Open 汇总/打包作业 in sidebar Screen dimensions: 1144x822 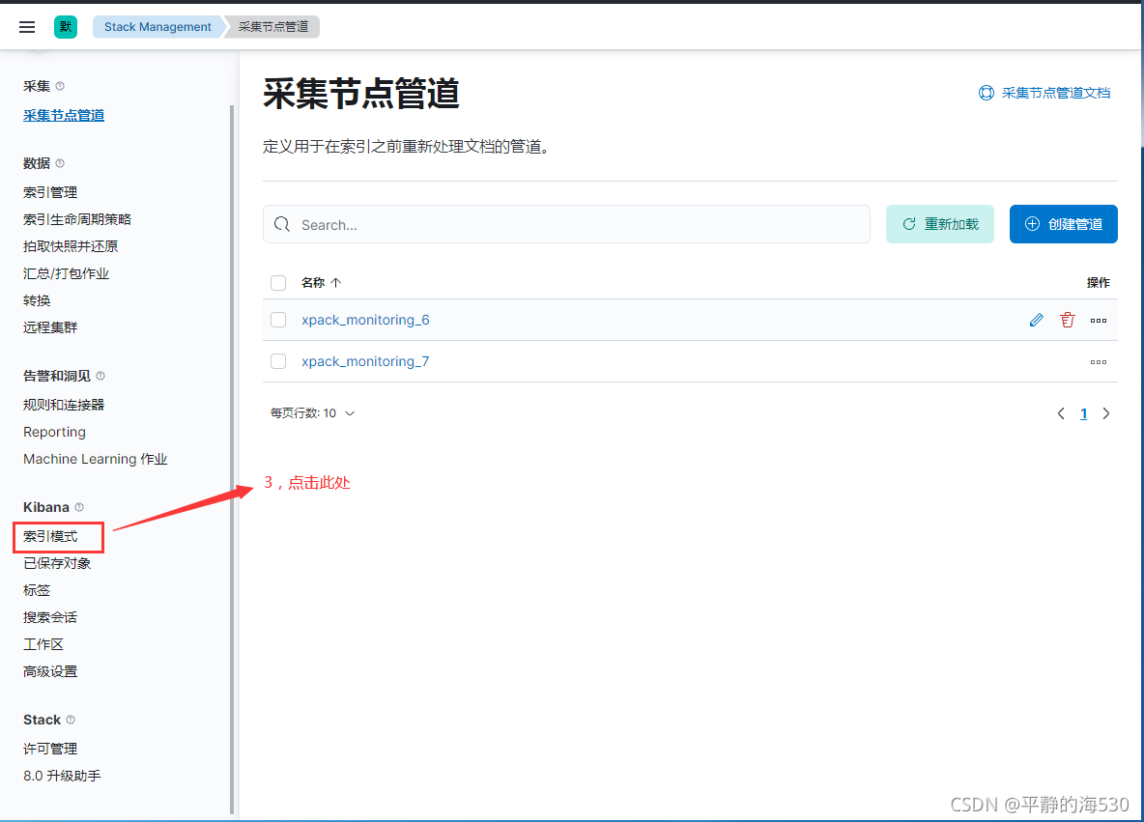pyautogui.click(x=67, y=273)
